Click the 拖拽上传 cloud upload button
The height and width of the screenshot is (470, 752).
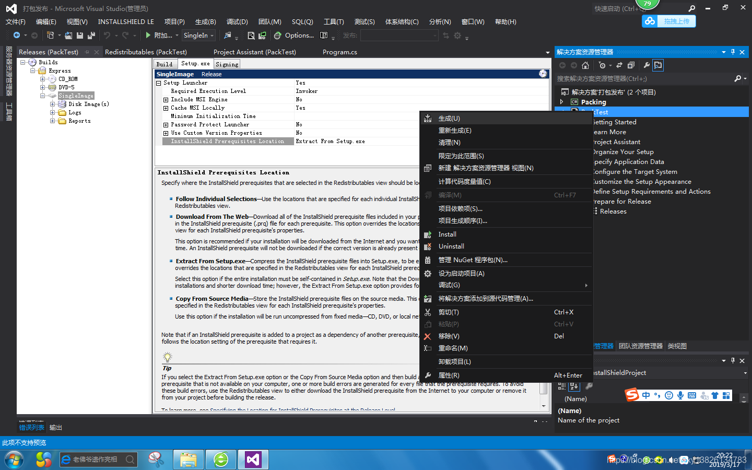[x=669, y=21]
